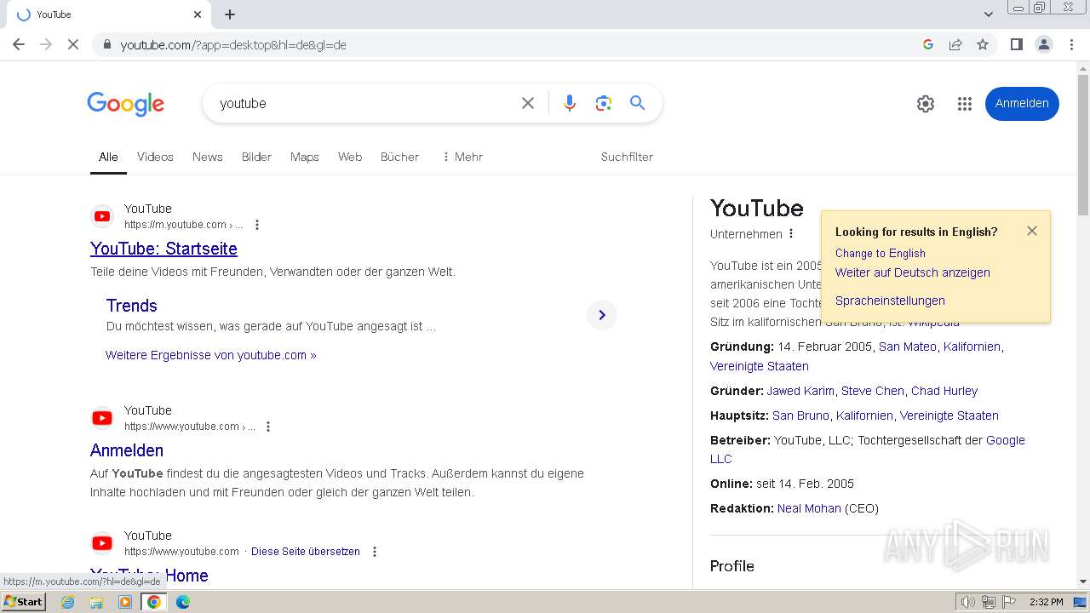Select the Alle tab
The image size is (1090, 613).
(108, 157)
